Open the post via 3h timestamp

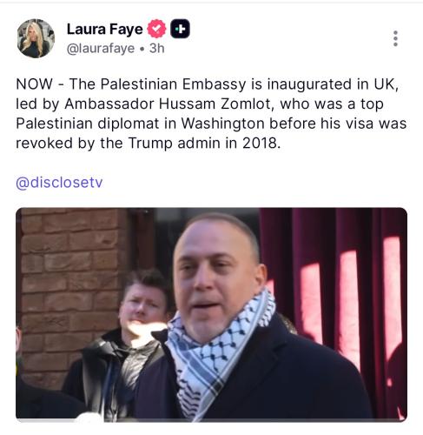point(157,49)
